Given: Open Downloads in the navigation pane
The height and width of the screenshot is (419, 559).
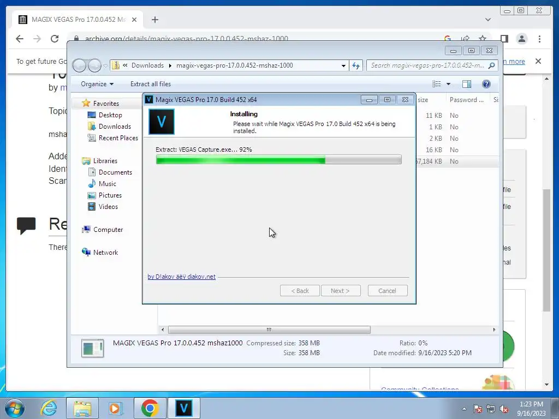Looking at the screenshot, I should pyautogui.click(x=115, y=127).
